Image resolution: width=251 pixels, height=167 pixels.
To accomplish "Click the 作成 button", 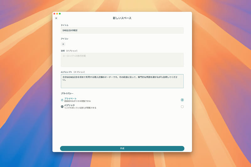I will 122,149.
